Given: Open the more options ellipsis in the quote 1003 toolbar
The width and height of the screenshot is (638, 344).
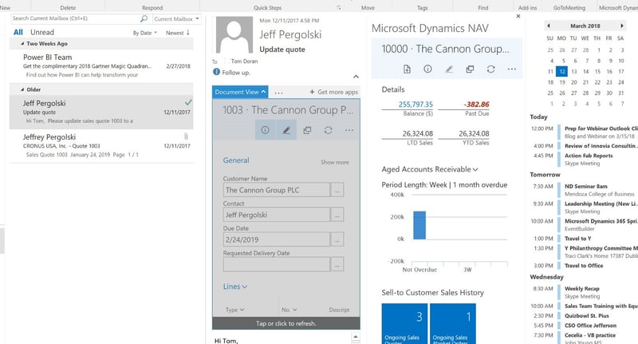Looking at the screenshot, I should (x=349, y=130).
